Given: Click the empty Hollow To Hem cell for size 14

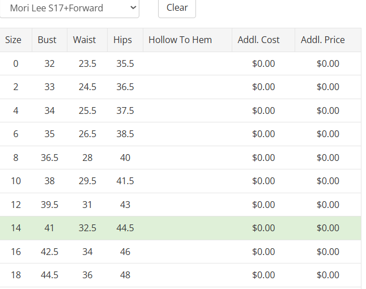Looking at the screenshot, I should (187, 228).
